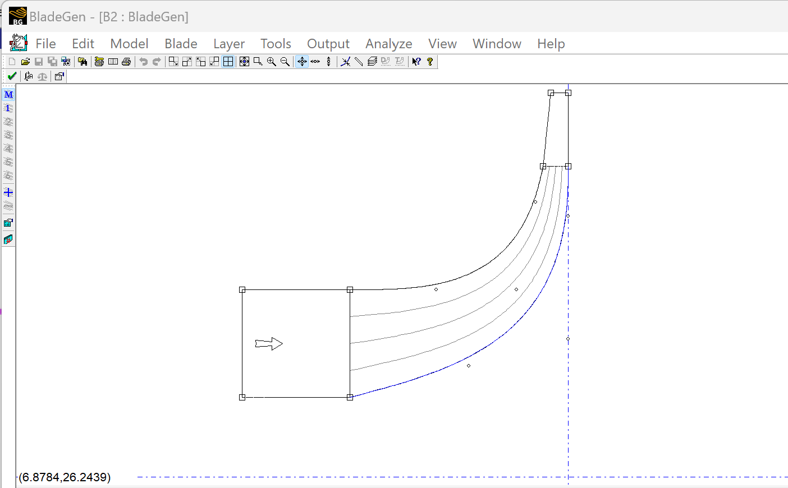The image size is (788, 488).
Task: Open the Edit menu
Action: point(83,44)
